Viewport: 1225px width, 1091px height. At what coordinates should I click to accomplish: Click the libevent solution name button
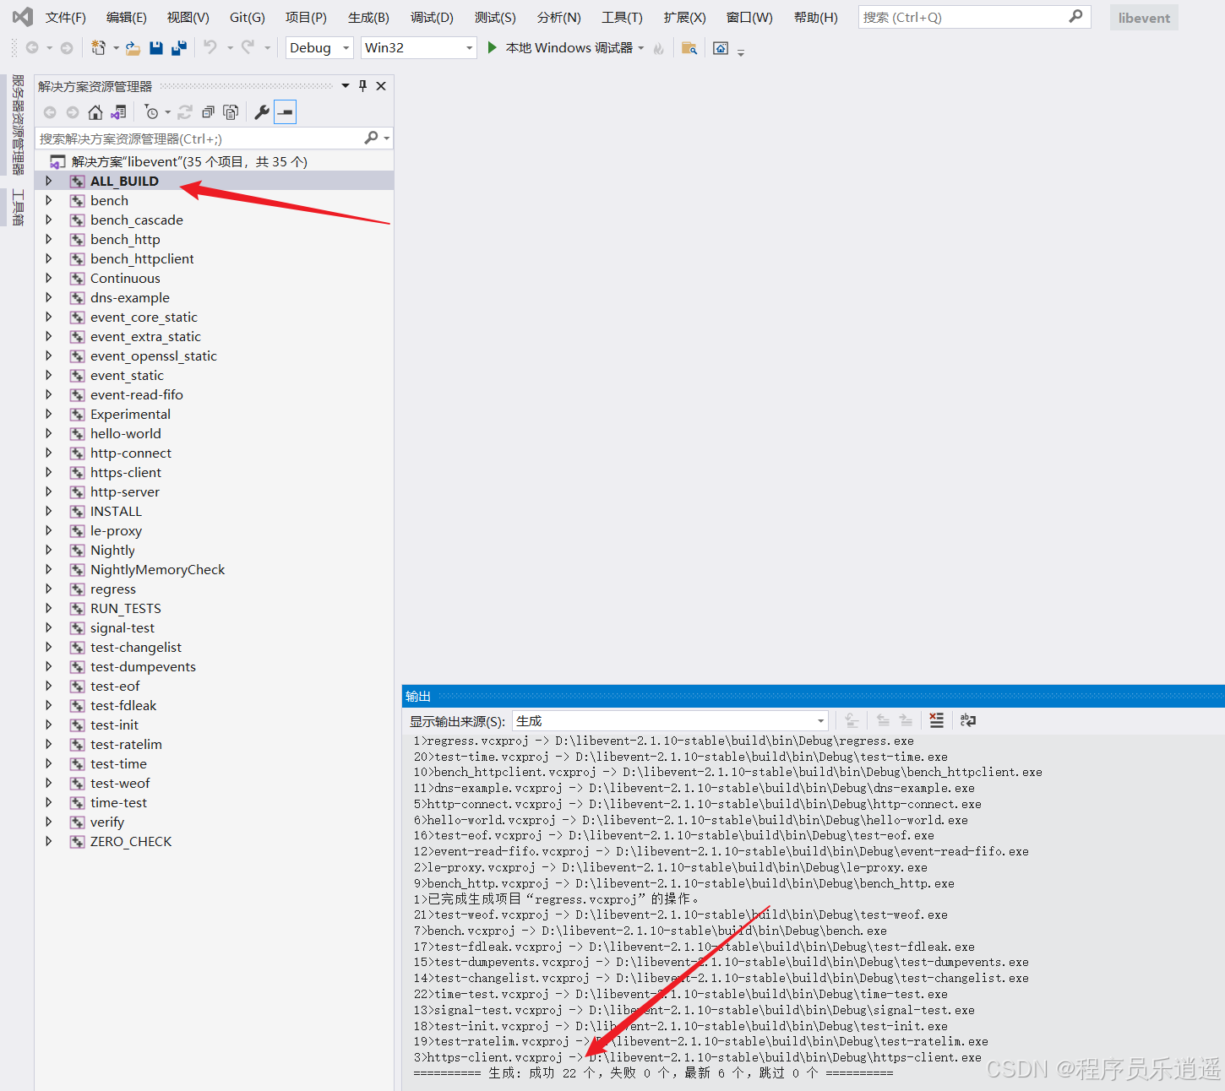1144,18
